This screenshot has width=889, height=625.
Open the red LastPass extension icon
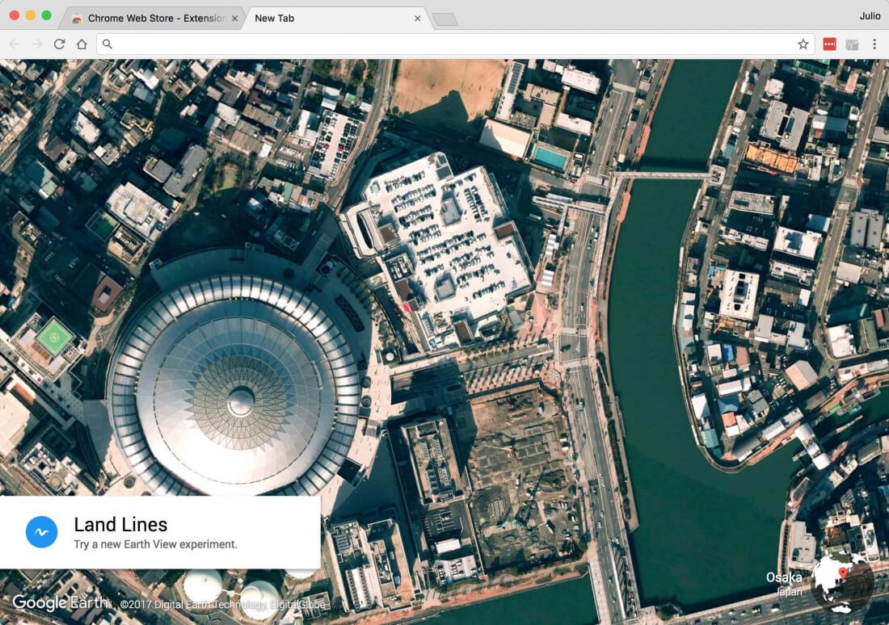(829, 44)
